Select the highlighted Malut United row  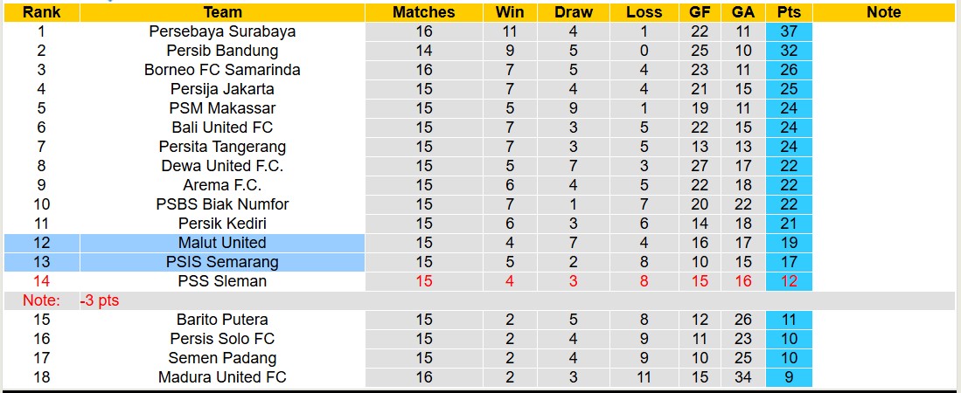pyautogui.click(x=222, y=243)
